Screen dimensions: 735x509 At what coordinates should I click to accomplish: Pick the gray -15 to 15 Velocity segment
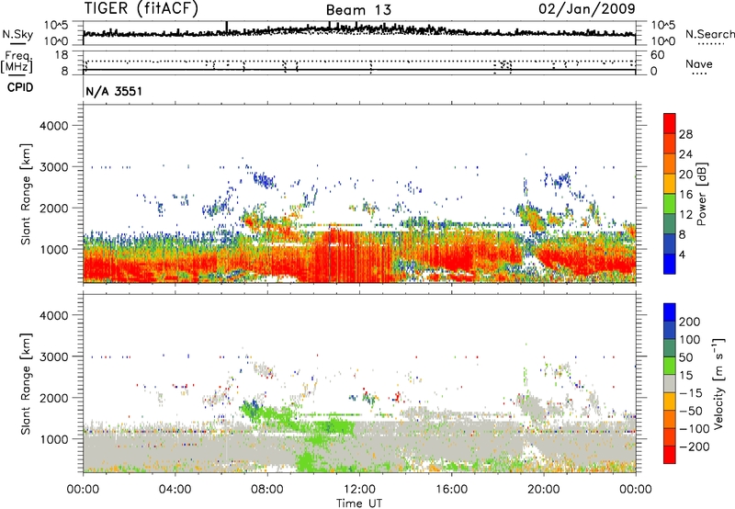[x=670, y=383]
